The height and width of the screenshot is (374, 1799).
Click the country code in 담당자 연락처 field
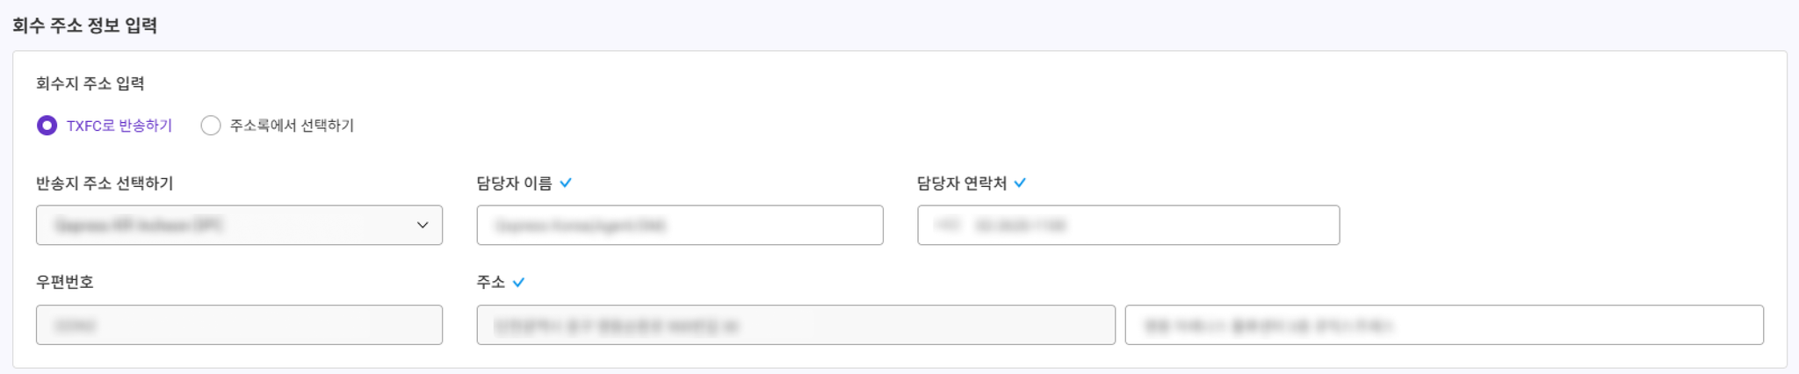pyautogui.click(x=947, y=226)
